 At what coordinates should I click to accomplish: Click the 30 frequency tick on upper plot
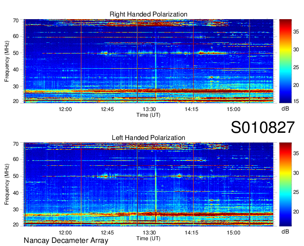point(16,86)
